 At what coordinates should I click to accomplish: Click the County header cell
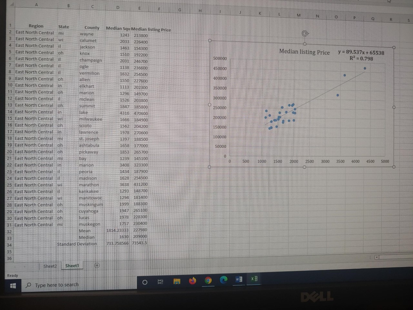pos(92,28)
